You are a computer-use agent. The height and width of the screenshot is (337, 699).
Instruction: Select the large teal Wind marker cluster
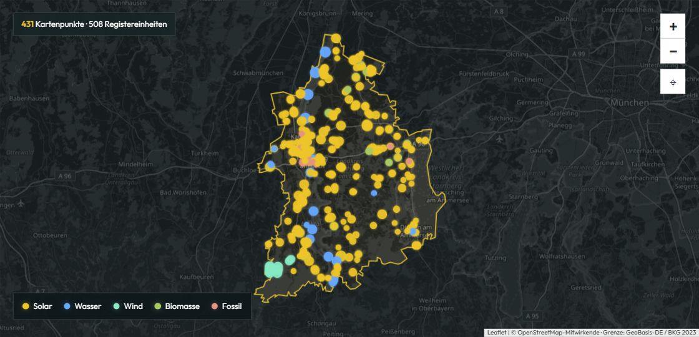tap(273, 270)
